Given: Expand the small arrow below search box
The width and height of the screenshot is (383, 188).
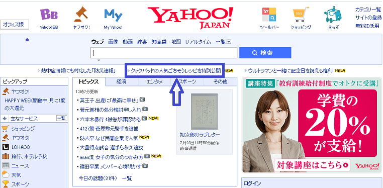Looking at the screenshot, I should point(99,60).
